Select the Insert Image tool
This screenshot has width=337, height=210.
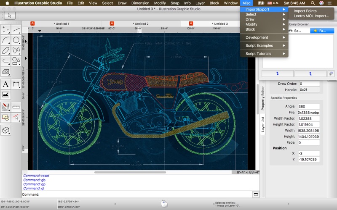tap(5, 94)
